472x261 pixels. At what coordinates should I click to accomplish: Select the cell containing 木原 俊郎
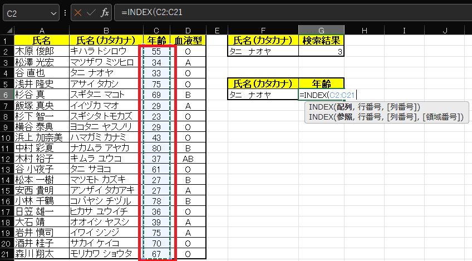click(42, 51)
